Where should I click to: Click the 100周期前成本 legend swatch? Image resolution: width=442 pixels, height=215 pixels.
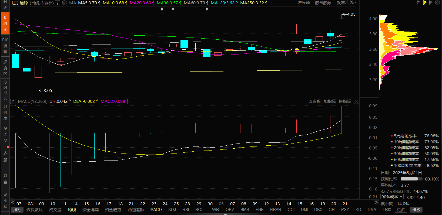[x=391, y=165]
